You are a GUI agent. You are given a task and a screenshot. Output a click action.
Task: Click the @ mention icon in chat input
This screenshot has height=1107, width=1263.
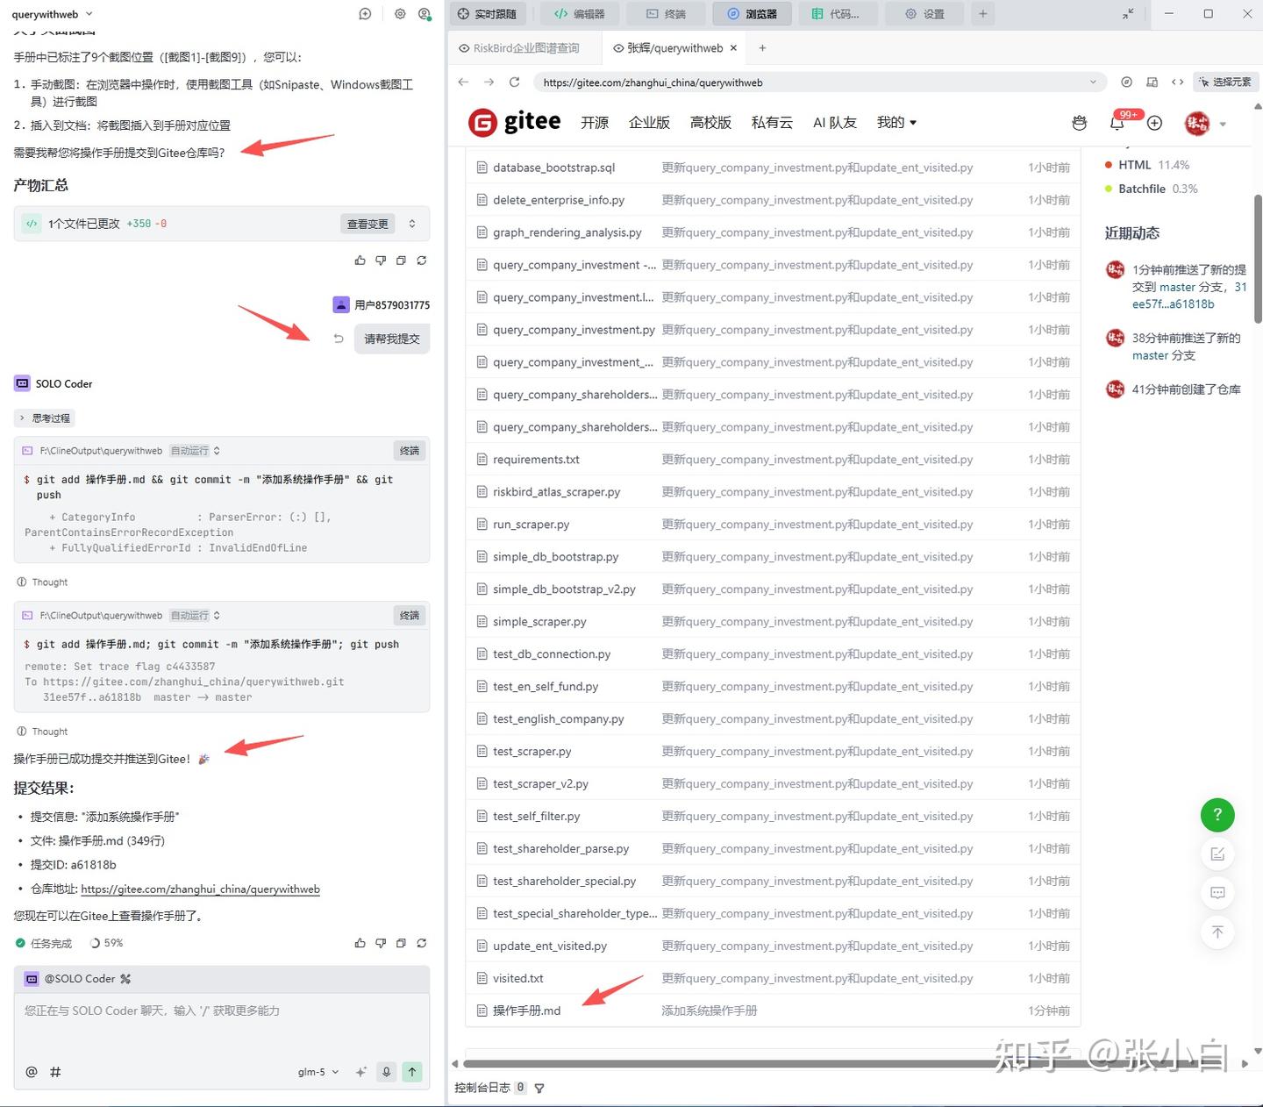pos(32,1072)
